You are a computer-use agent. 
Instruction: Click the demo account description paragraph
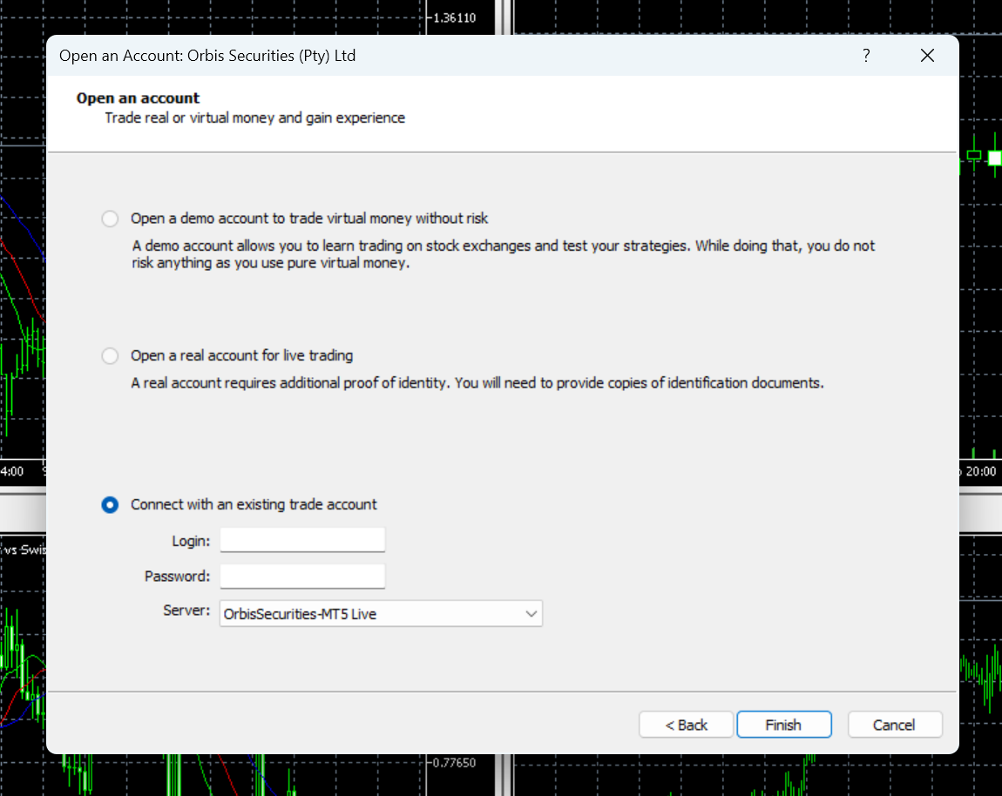tap(503, 254)
